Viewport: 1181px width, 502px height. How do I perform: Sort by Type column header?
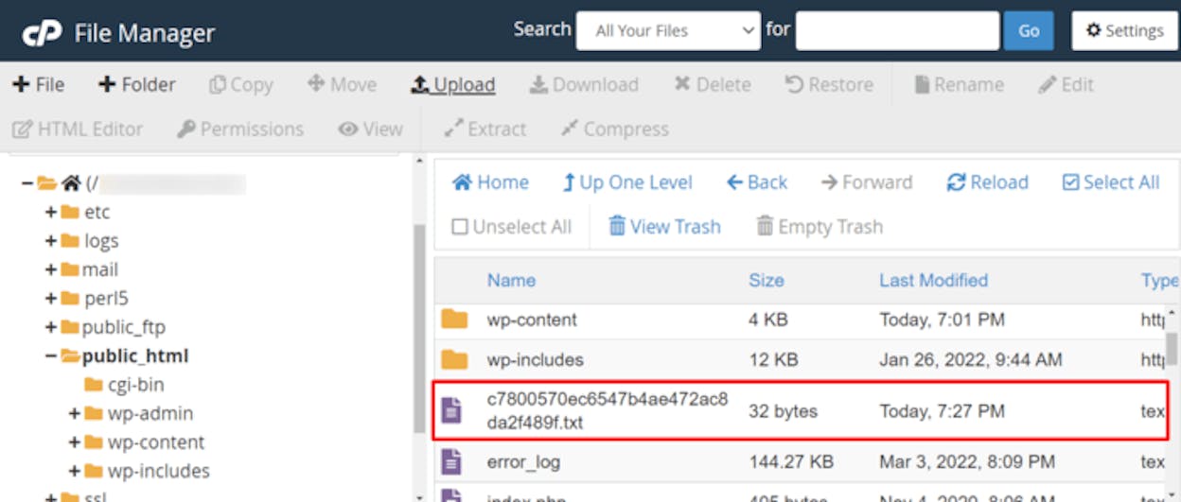point(1159,280)
